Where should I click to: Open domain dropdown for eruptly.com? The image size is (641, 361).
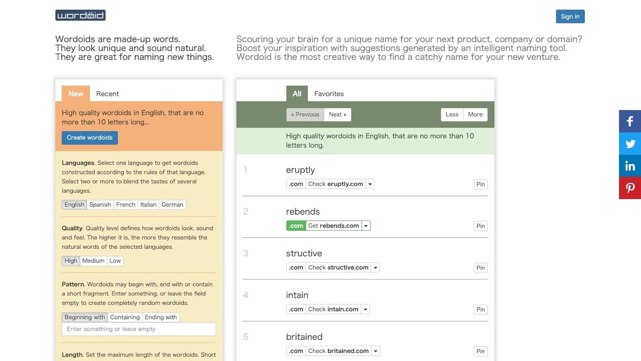[370, 184]
